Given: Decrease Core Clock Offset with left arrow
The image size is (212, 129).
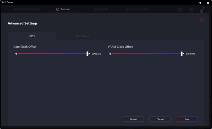Looking at the screenshot, I should tap(16, 54).
